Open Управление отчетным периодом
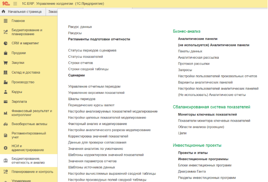This screenshot has width=268, height=182. click(94, 87)
